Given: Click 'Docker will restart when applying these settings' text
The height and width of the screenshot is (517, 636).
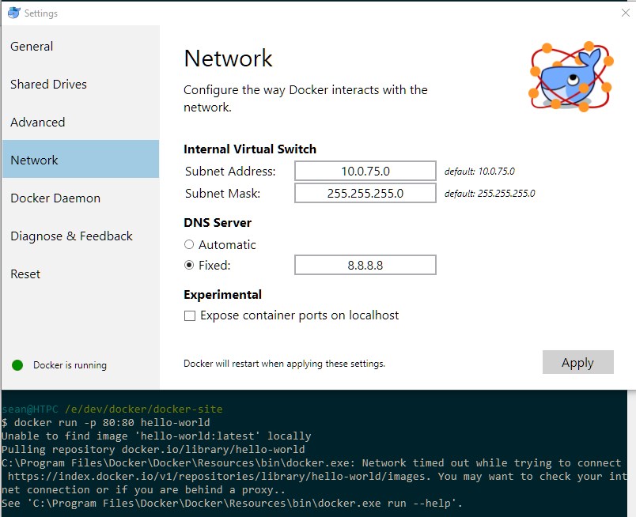Looking at the screenshot, I should pos(284,364).
